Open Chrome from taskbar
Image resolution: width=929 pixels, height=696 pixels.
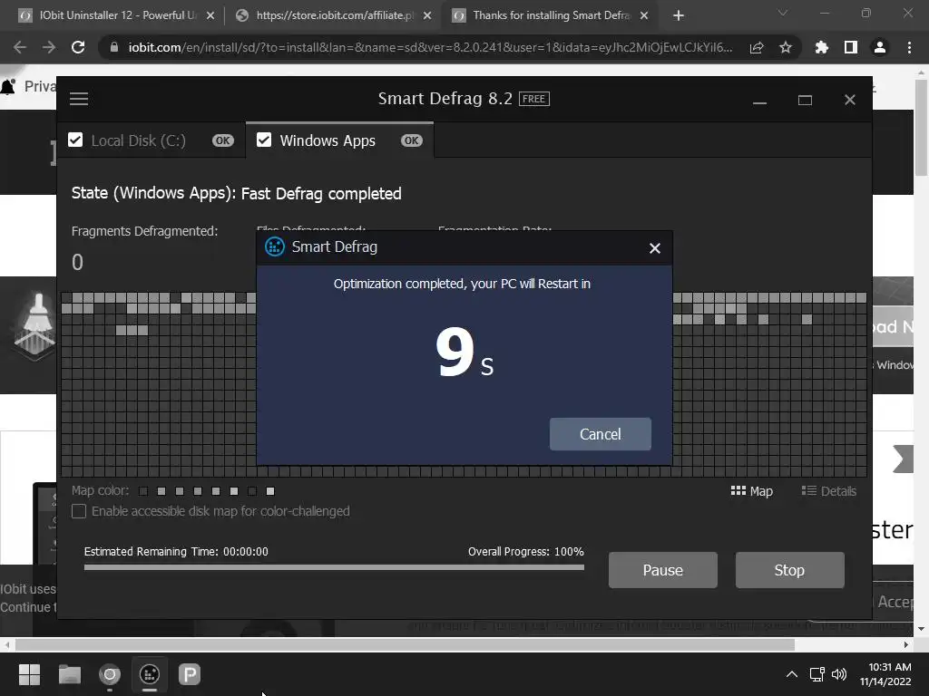[x=110, y=674]
